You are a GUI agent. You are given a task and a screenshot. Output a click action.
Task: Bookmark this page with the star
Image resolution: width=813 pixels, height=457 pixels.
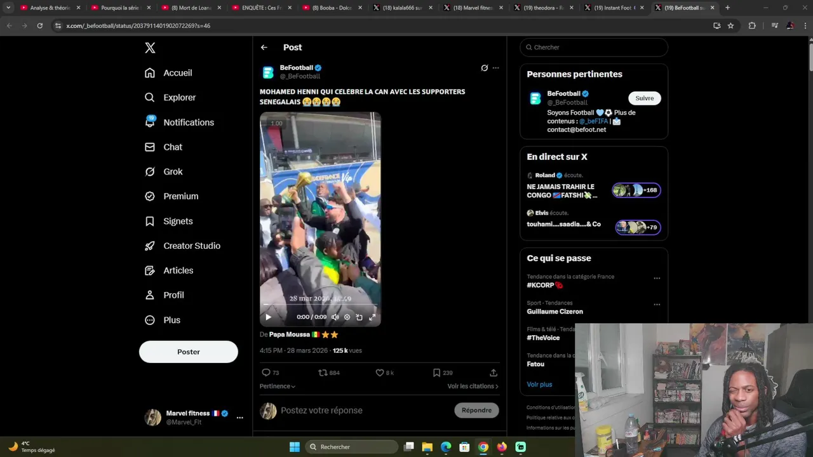tap(731, 25)
